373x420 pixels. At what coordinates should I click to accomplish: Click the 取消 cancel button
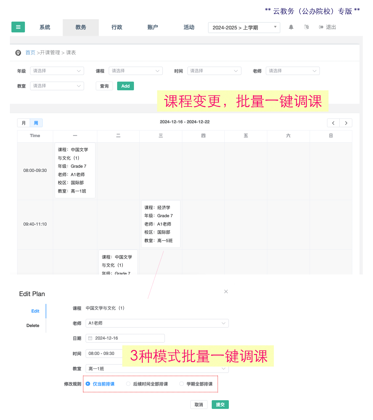tap(199, 405)
